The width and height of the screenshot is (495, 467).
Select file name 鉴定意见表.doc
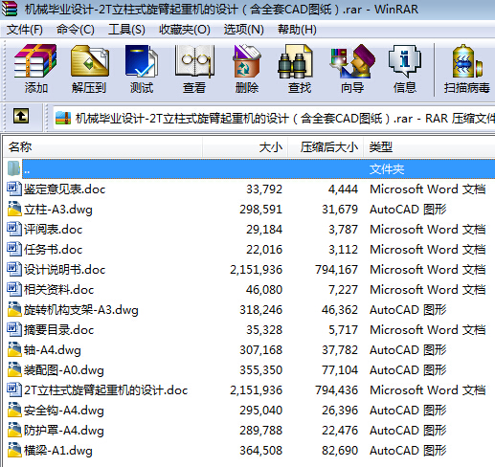pos(65,189)
